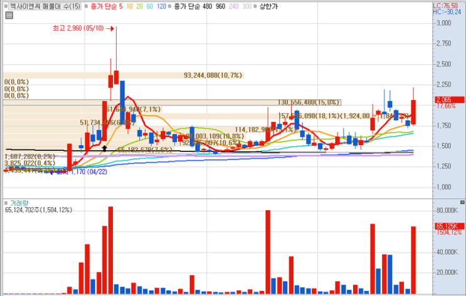The image size is (466, 296).
Task: Click the LC:76,50 readout
Action: point(445,6)
